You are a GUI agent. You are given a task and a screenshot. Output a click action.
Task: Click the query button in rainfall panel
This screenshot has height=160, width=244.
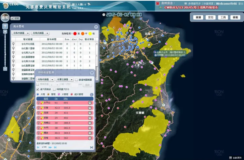(x=87, y=85)
